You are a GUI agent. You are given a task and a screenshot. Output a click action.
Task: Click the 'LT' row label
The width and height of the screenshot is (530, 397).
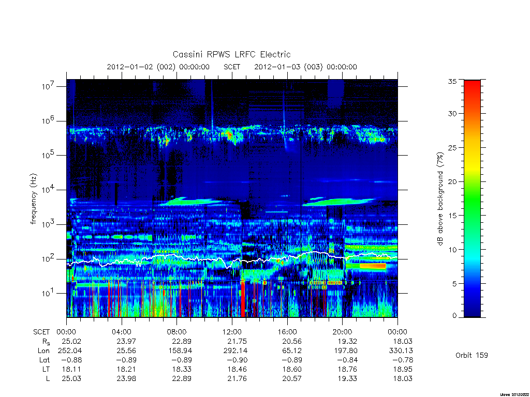[46, 369]
